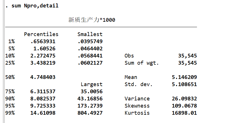Click the Largest column header

coord(91,84)
